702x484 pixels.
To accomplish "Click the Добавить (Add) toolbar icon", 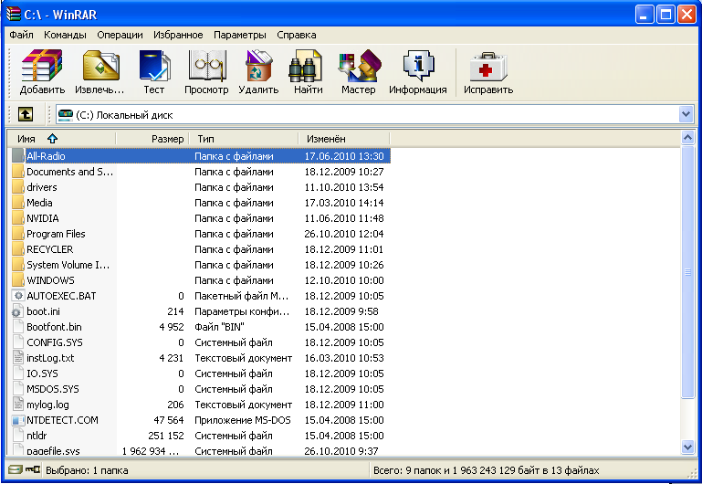I will coord(42,66).
